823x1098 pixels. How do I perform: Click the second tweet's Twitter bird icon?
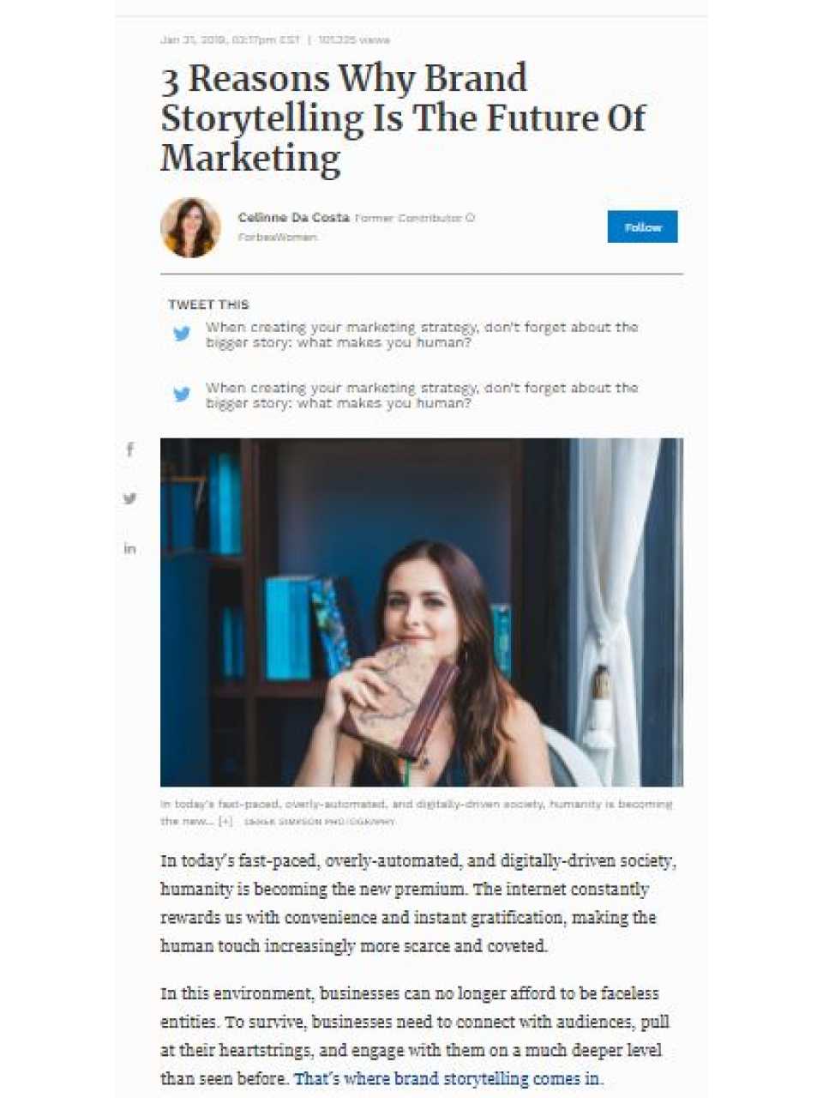click(182, 395)
